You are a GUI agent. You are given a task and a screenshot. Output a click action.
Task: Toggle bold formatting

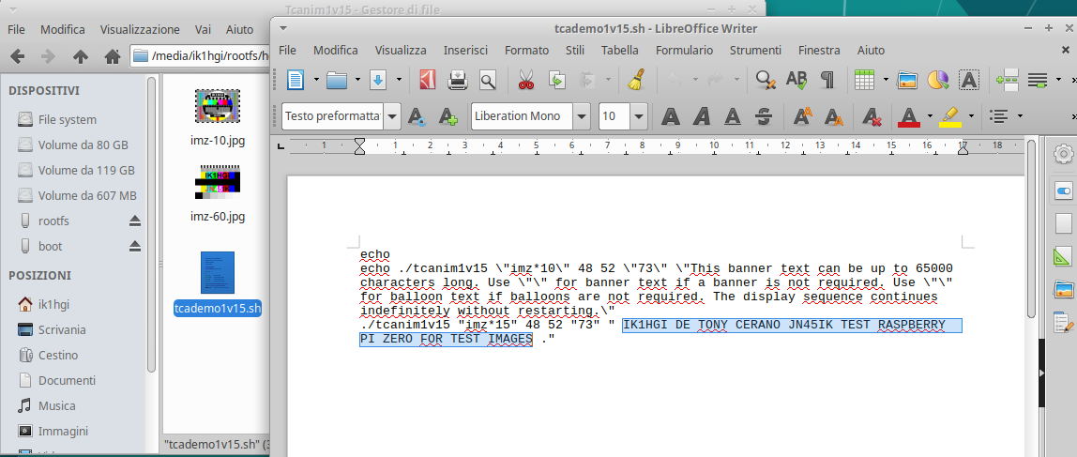[671, 116]
